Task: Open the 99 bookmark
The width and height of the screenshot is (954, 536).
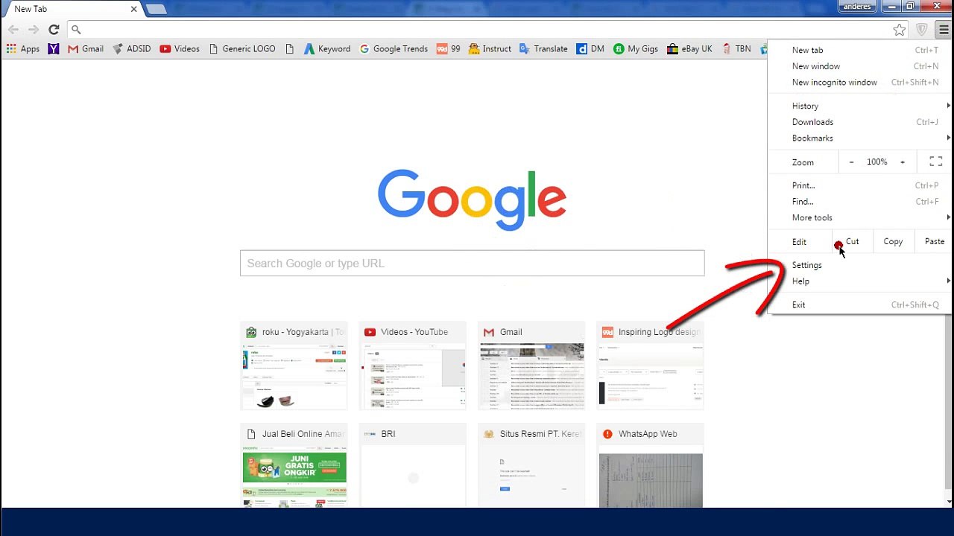Action: [449, 49]
